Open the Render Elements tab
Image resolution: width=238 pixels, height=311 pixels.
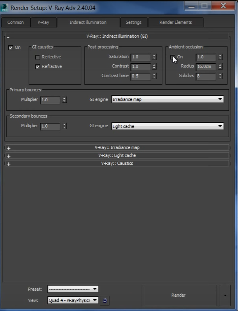click(176, 22)
